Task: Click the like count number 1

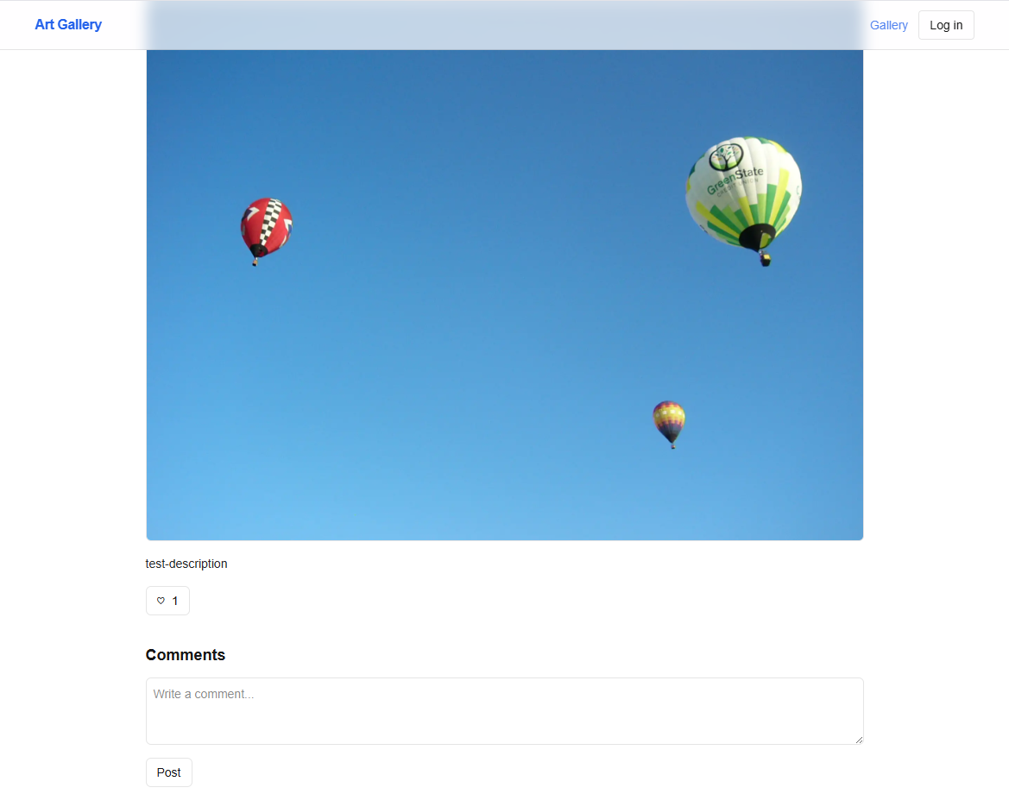Action: (x=175, y=601)
